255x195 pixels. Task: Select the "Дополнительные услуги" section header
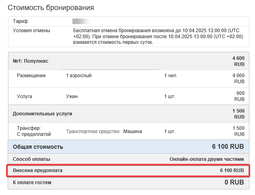pos(43,114)
